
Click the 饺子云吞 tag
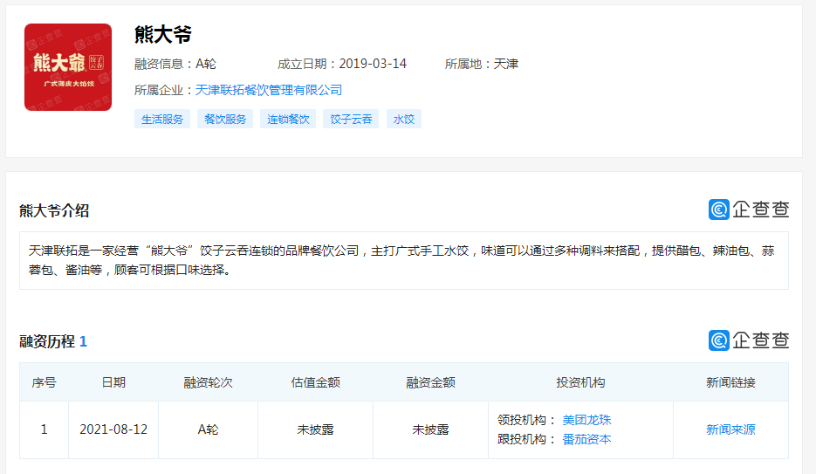pos(351,119)
